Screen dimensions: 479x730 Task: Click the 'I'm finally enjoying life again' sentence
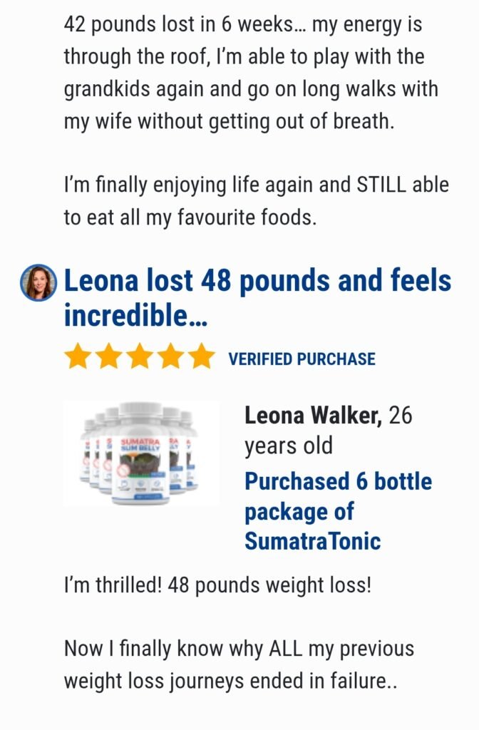pyautogui.click(x=257, y=201)
